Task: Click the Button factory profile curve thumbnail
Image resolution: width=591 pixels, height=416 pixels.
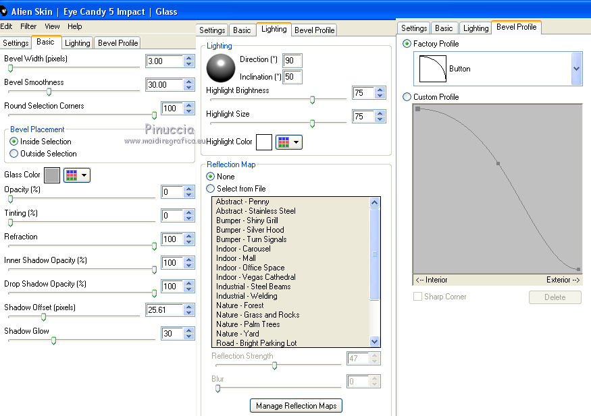Action: tap(432, 69)
